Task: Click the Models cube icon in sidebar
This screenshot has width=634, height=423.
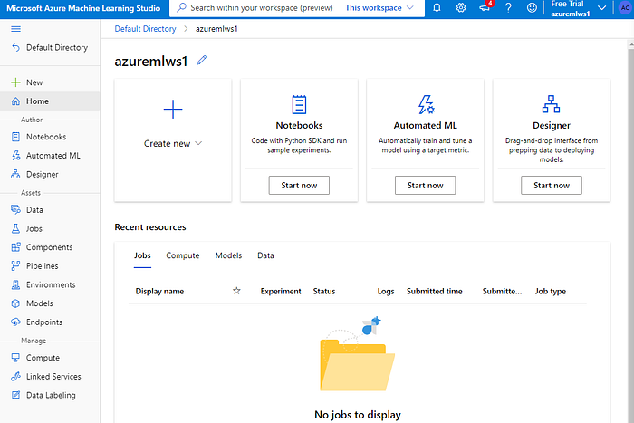Action: pyautogui.click(x=15, y=303)
